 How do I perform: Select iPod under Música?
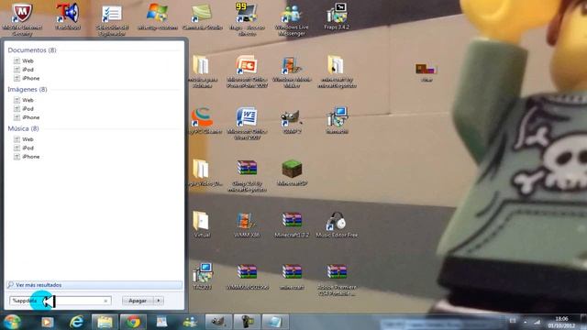pyautogui.click(x=24, y=148)
